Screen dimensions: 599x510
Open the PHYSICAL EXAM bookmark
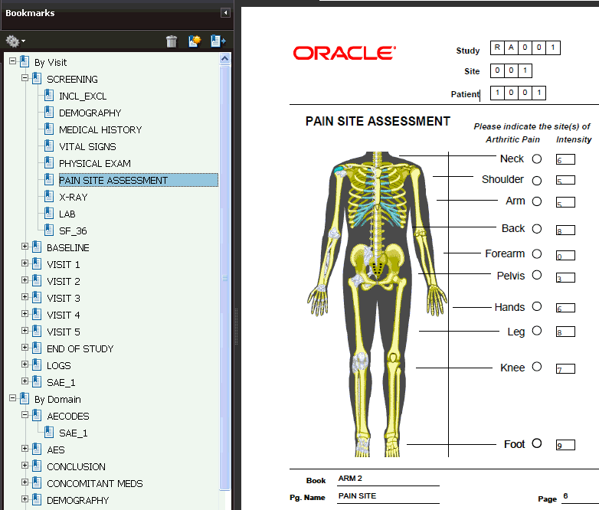tap(95, 164)
